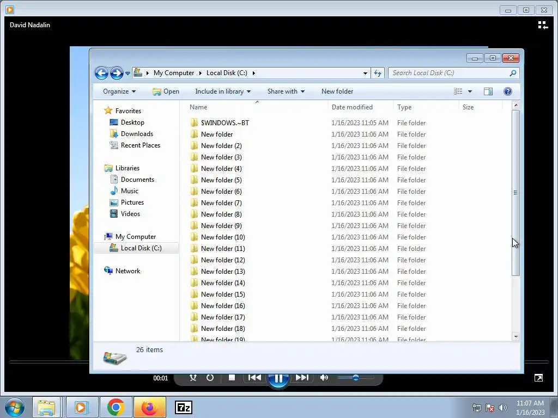Click the media player full screen icon
This screenshot has height=418, width=558.
coord(538,378)
